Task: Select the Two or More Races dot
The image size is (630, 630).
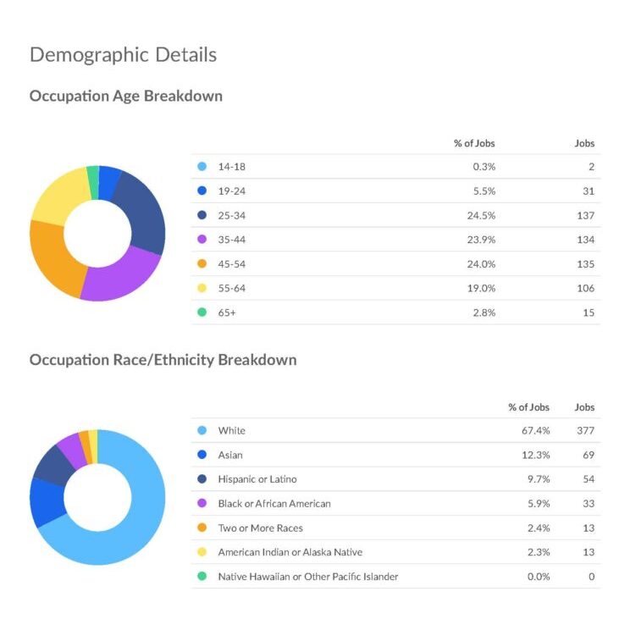Action: click(202, 528)
